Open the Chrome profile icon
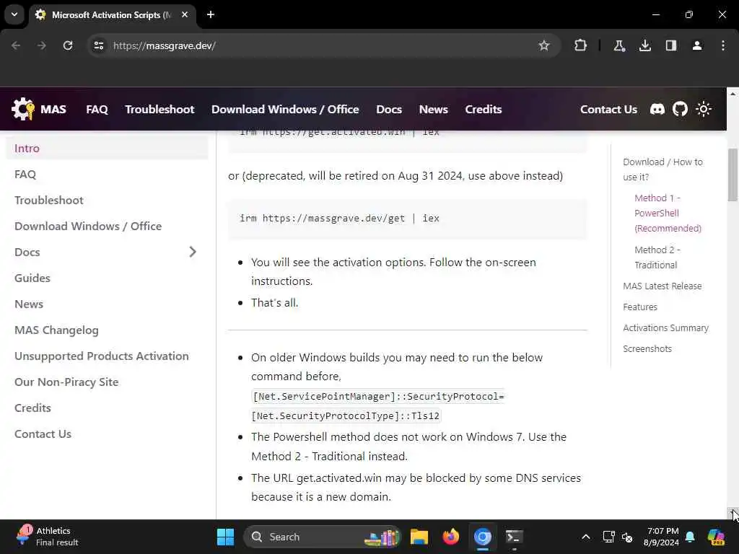 [x=696, y=45]
